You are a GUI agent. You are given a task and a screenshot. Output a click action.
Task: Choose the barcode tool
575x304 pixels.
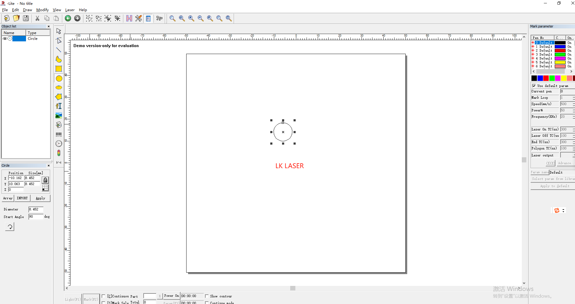[59, 134]
